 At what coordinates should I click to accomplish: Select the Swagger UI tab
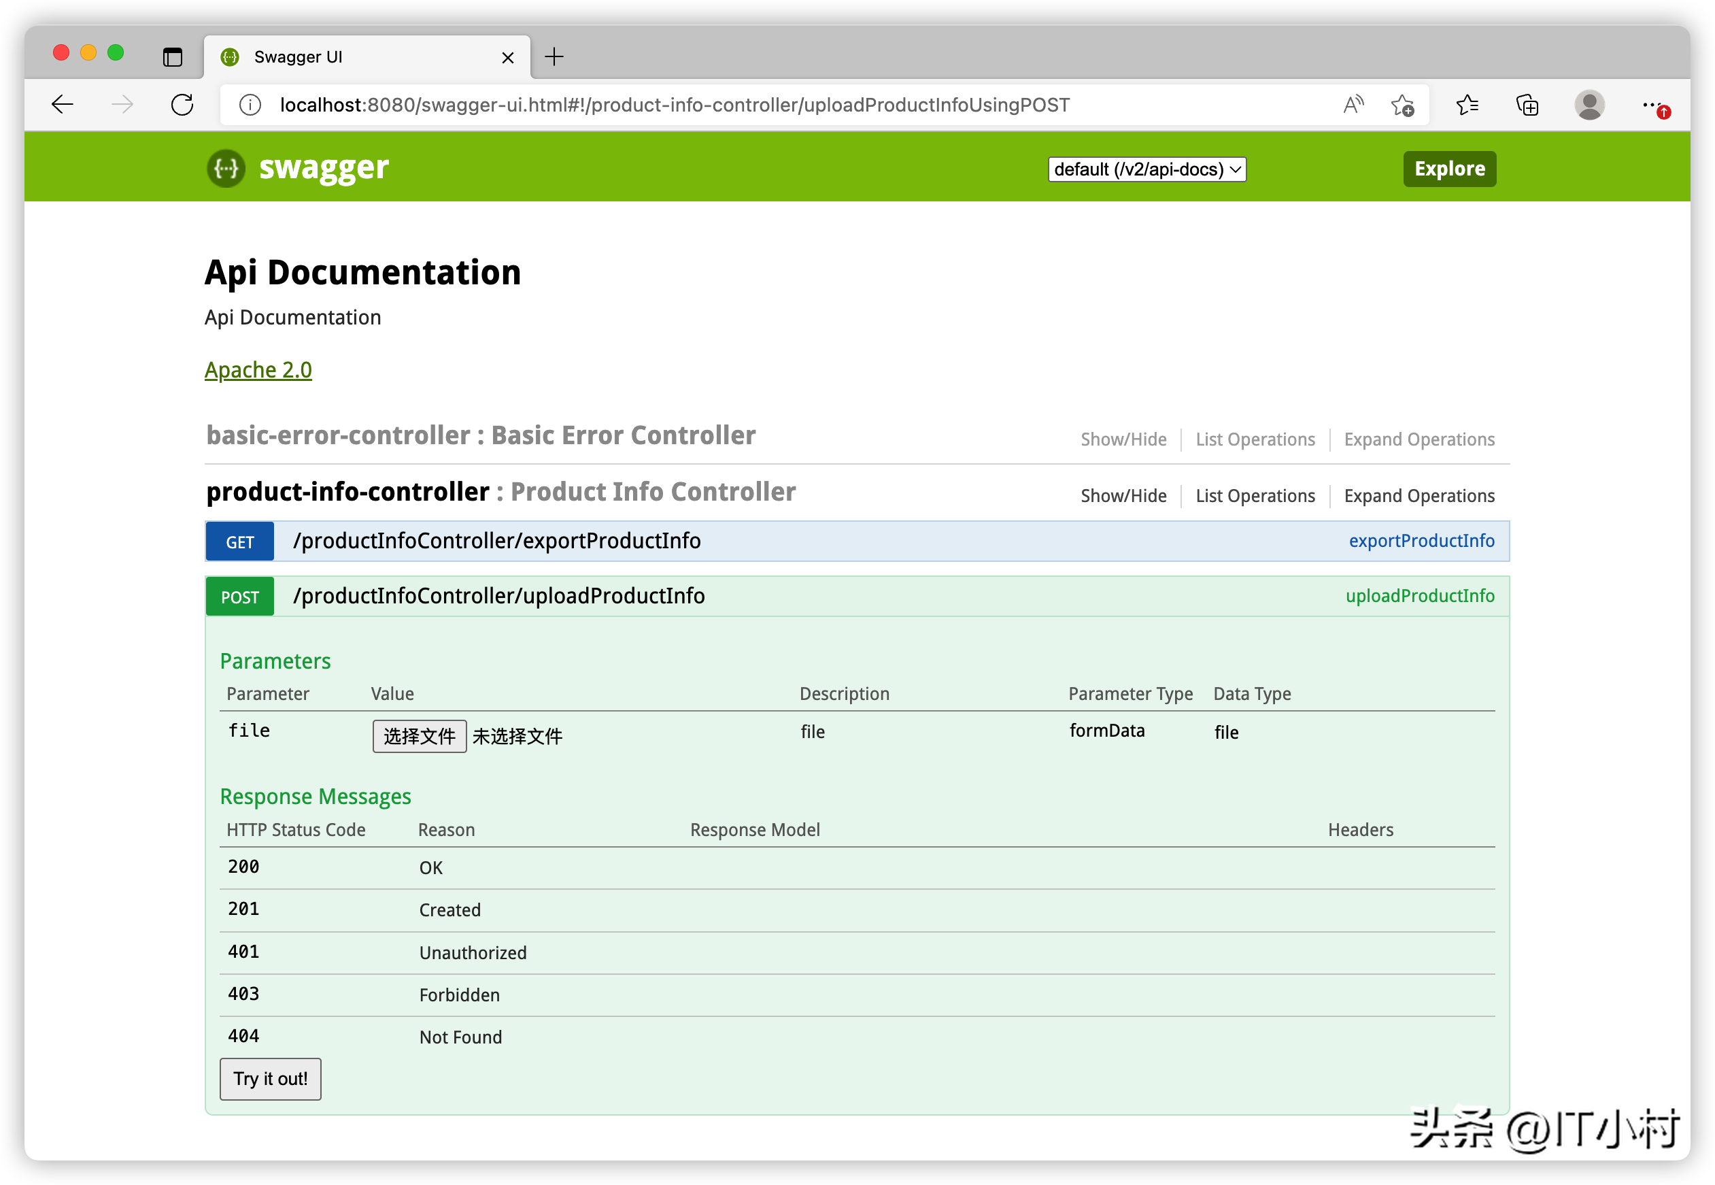[x=367, y=57]
